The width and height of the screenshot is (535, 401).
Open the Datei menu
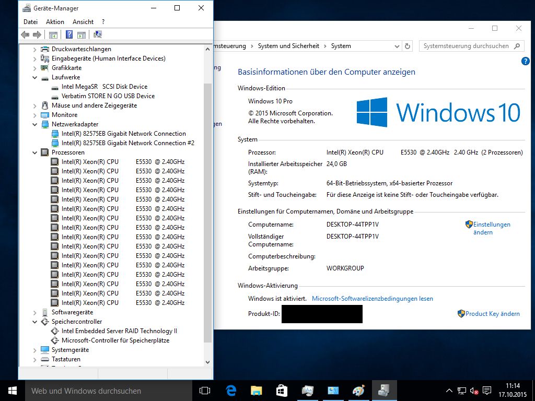pos(30,22)
